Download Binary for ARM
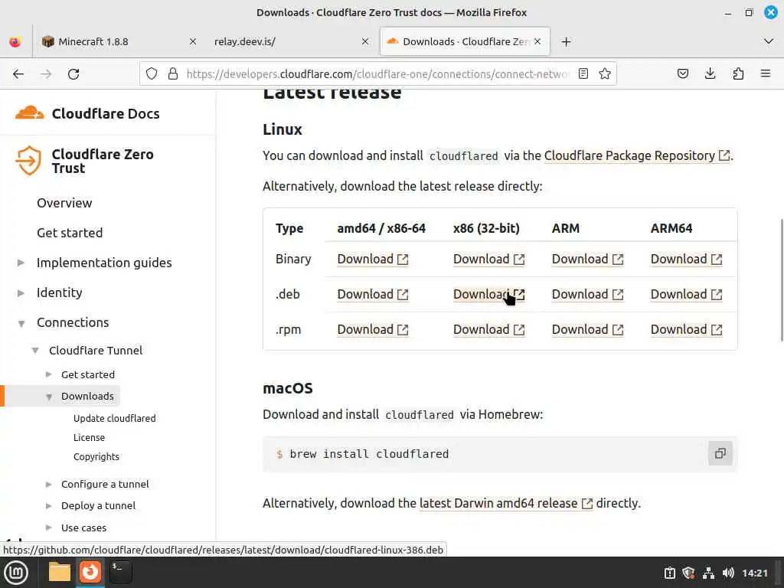The image size is (784, 588). 587,259
